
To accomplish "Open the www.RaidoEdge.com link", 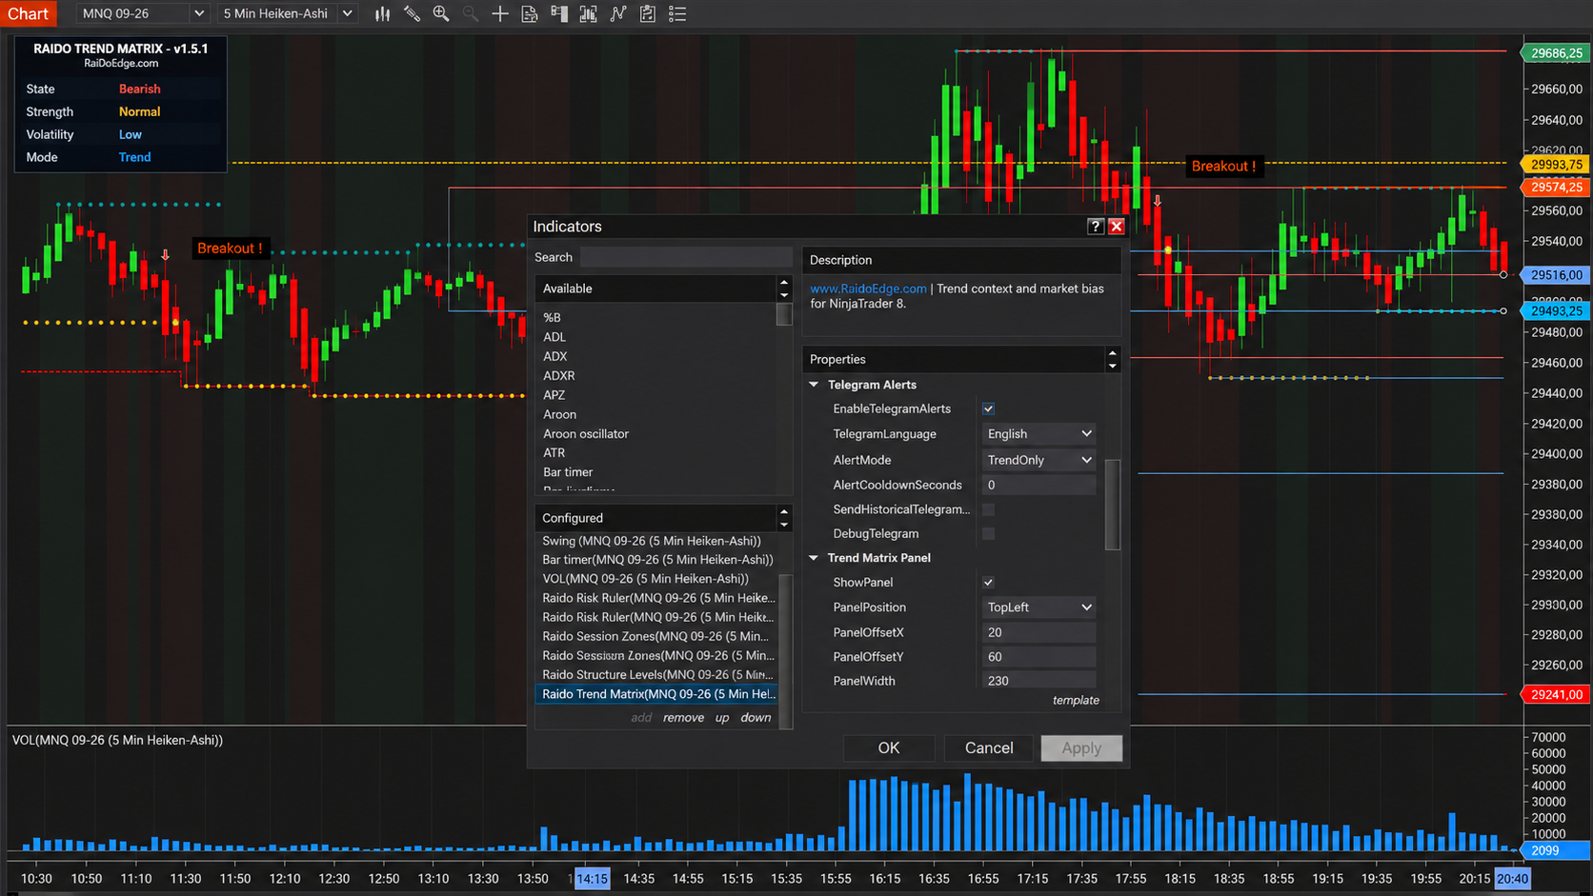I will [868, 289].
